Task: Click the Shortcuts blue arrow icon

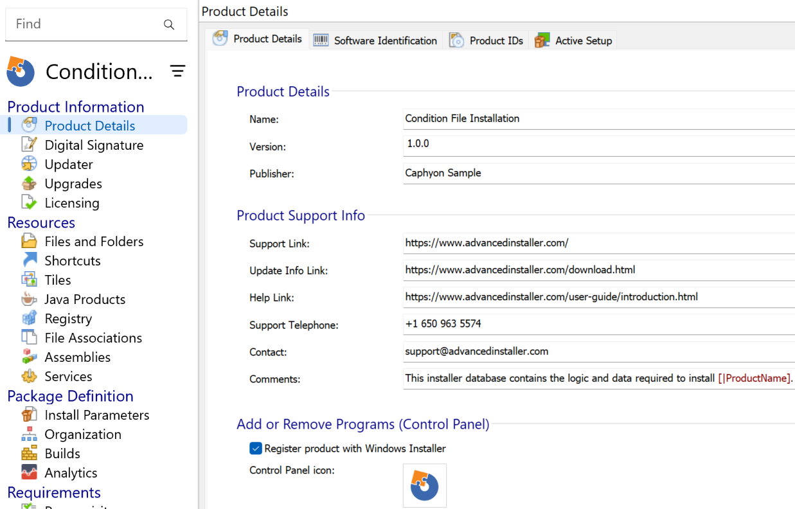Action: (x=29, y=260)
